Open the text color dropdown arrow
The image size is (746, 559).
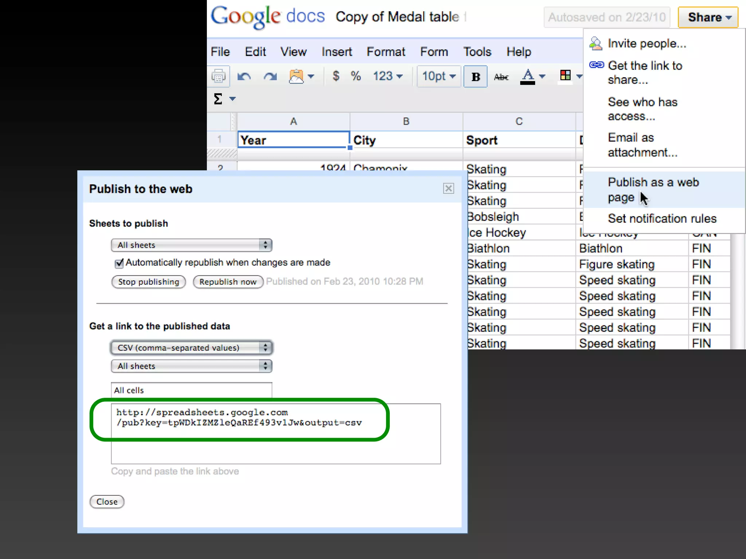542,76
